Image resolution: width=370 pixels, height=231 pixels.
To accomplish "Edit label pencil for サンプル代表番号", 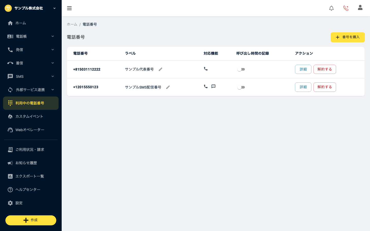I will 161,69.
